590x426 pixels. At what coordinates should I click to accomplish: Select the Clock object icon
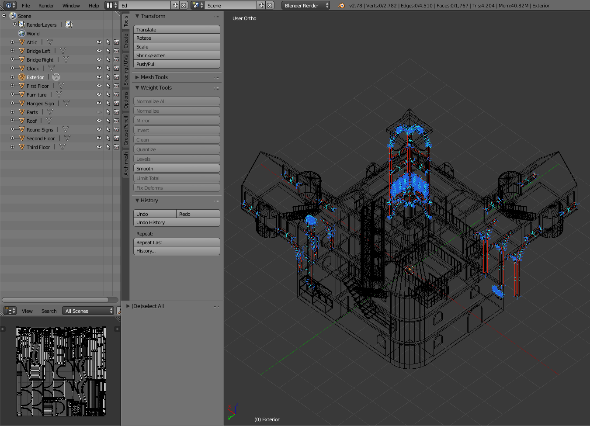pos(22,69)
